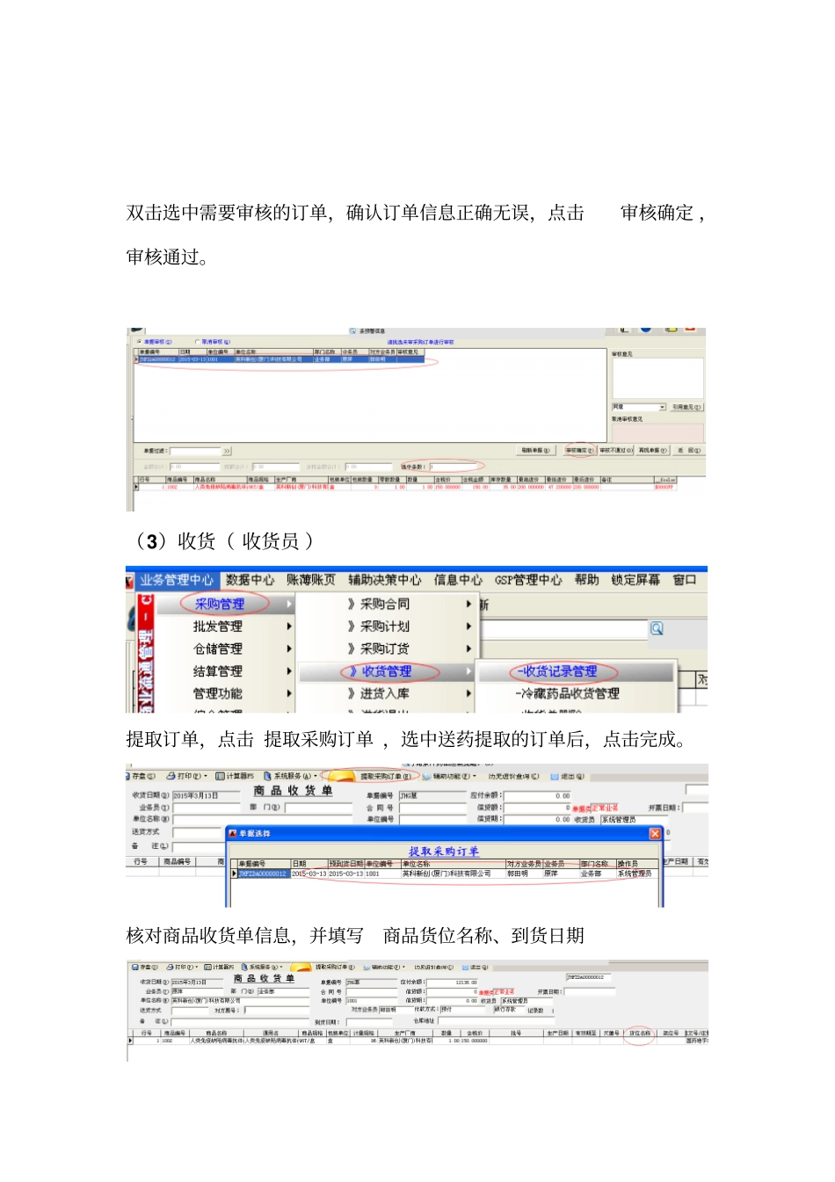Close the 单据选择 dialog
Screen dimensions: 835x1182
click(x=655, y=833)
